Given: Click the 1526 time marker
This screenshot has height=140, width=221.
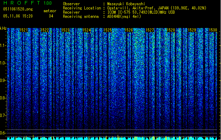Looking at the screenshot, I should coord(129,30).
